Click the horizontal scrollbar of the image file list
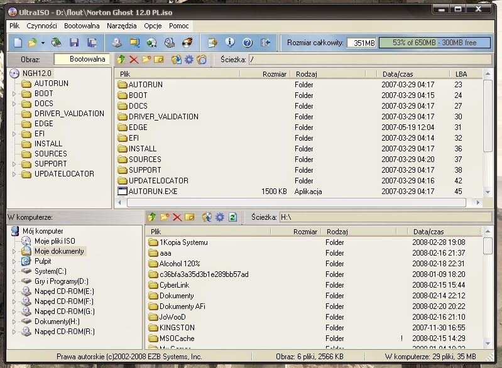This screenshot has height=368, width=502. pos(297,202)
